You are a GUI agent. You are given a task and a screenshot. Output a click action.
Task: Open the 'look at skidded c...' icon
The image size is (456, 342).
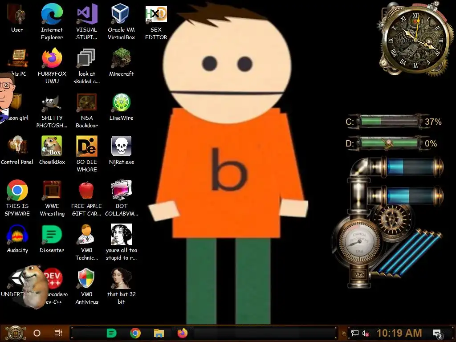87,66
